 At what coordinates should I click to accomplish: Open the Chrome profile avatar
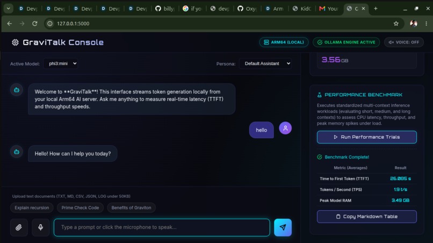tap(414, 24)
